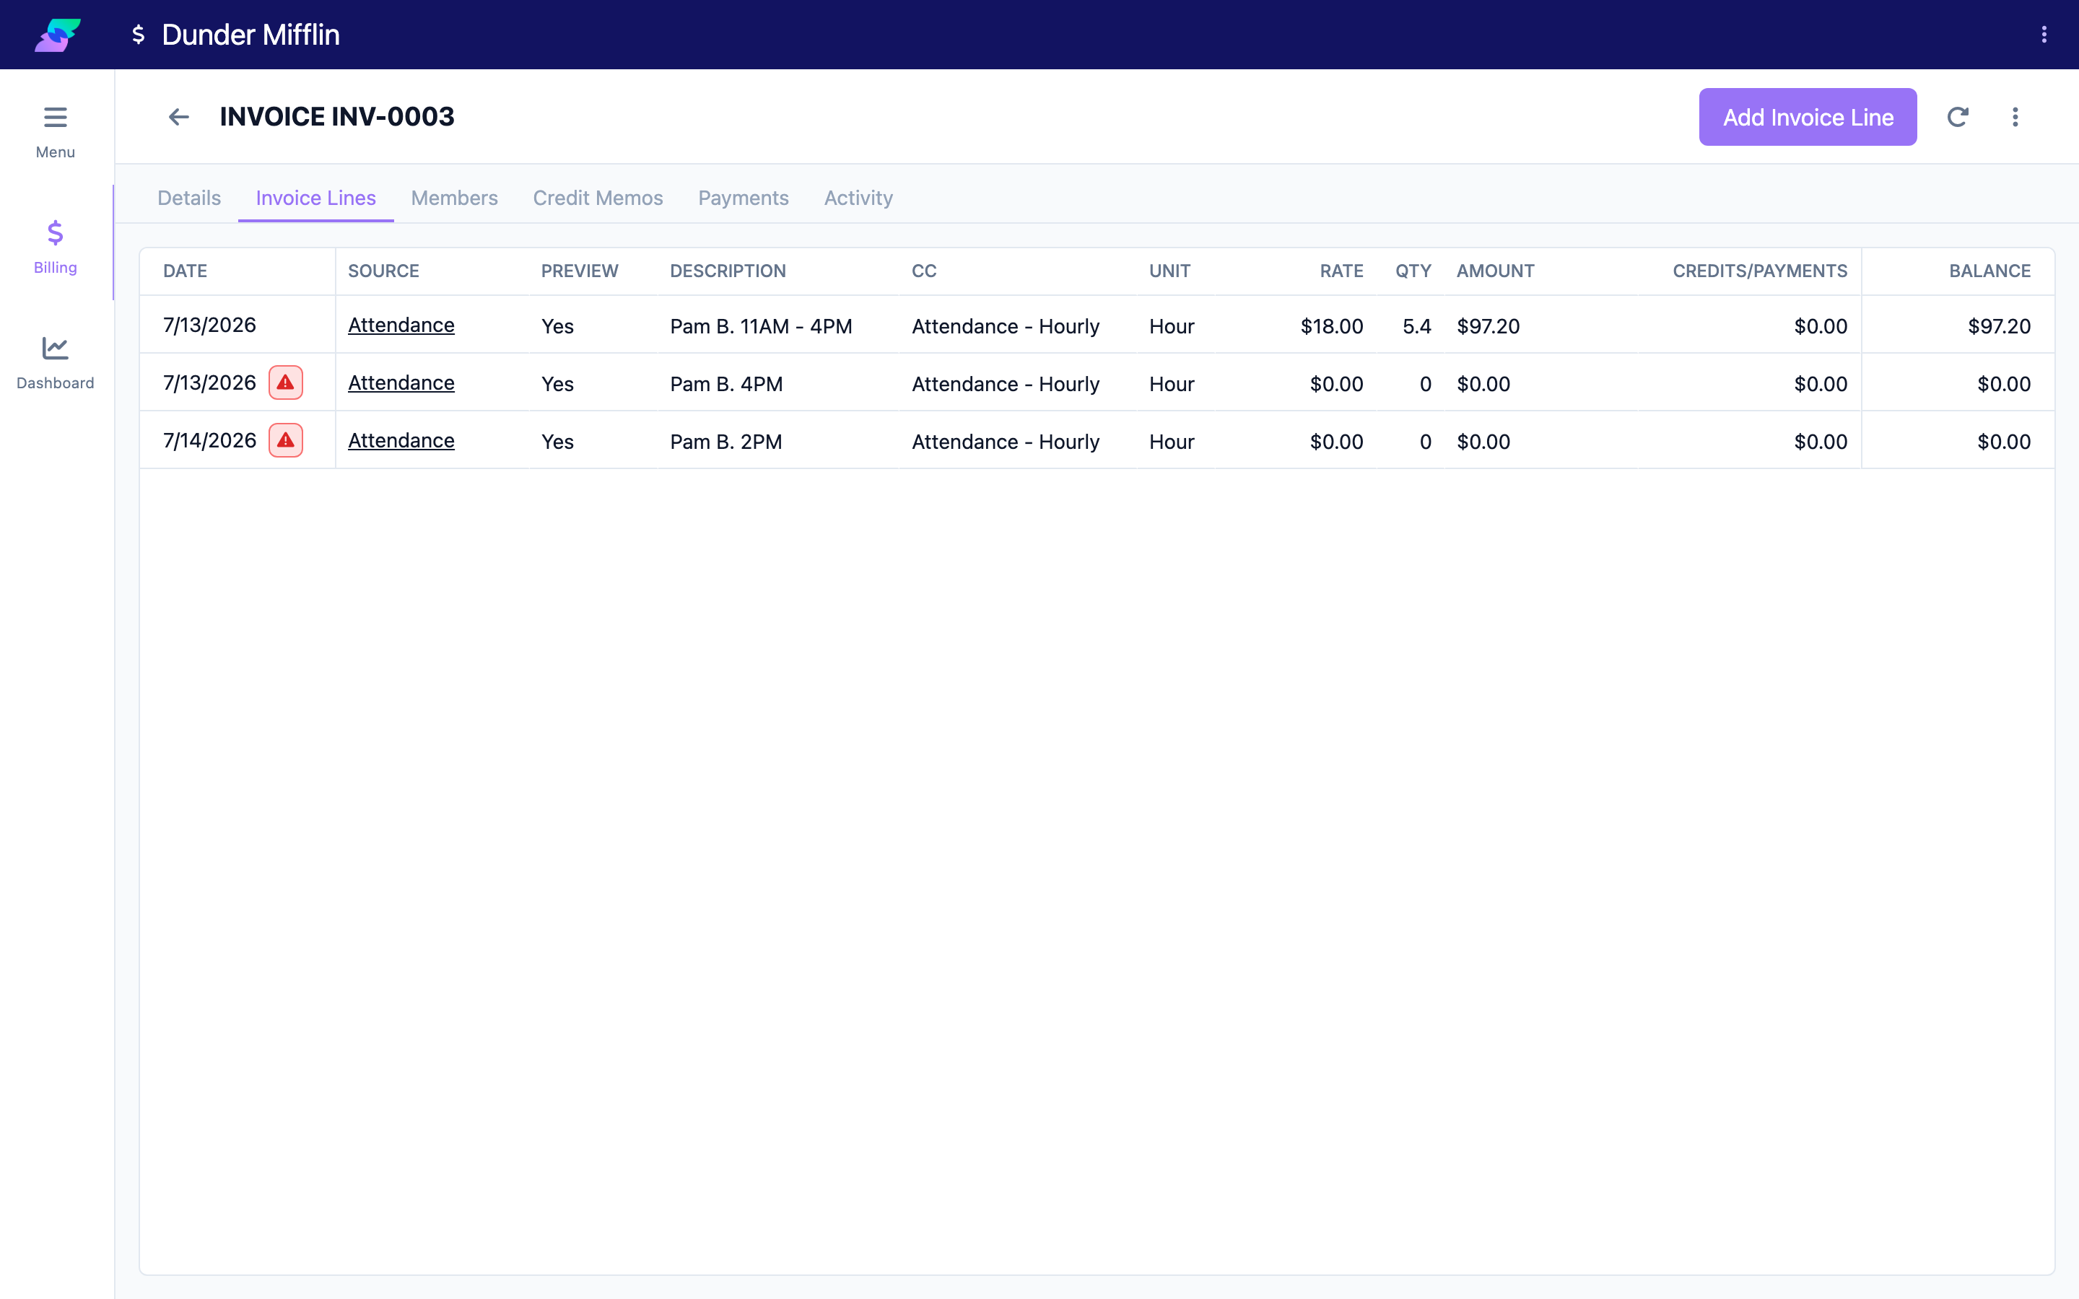Click warning icon on 7/14/2026 row
The image size is (2079, 1299).
point(285,441)
